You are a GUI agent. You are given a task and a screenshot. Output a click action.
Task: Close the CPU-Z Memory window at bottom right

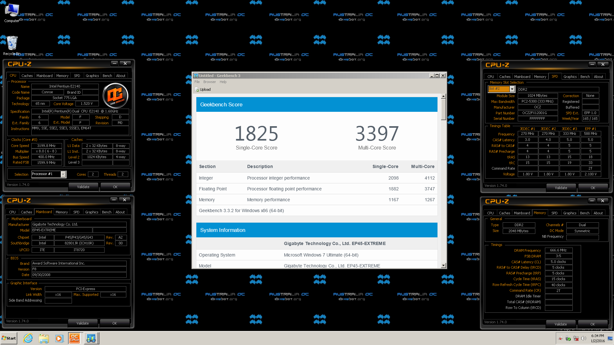602,201
